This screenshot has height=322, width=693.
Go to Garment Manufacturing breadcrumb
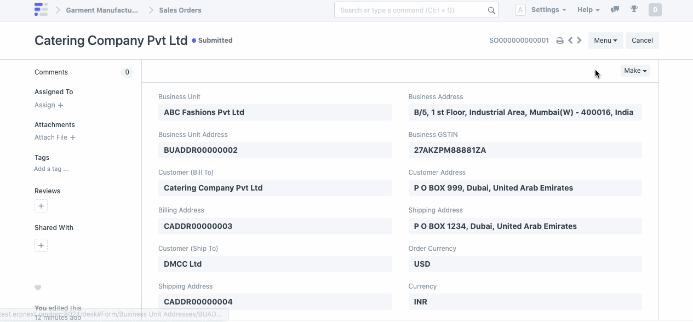tap(102, 10)
